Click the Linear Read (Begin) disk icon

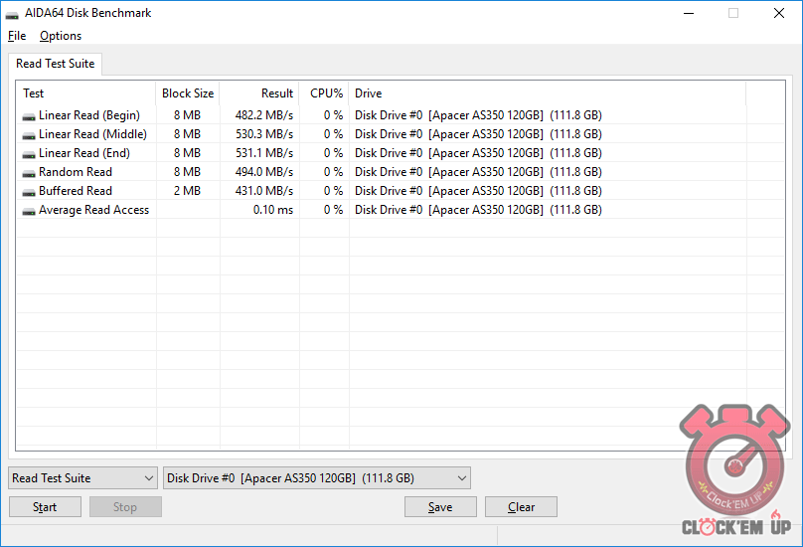(x=29, y=116)
